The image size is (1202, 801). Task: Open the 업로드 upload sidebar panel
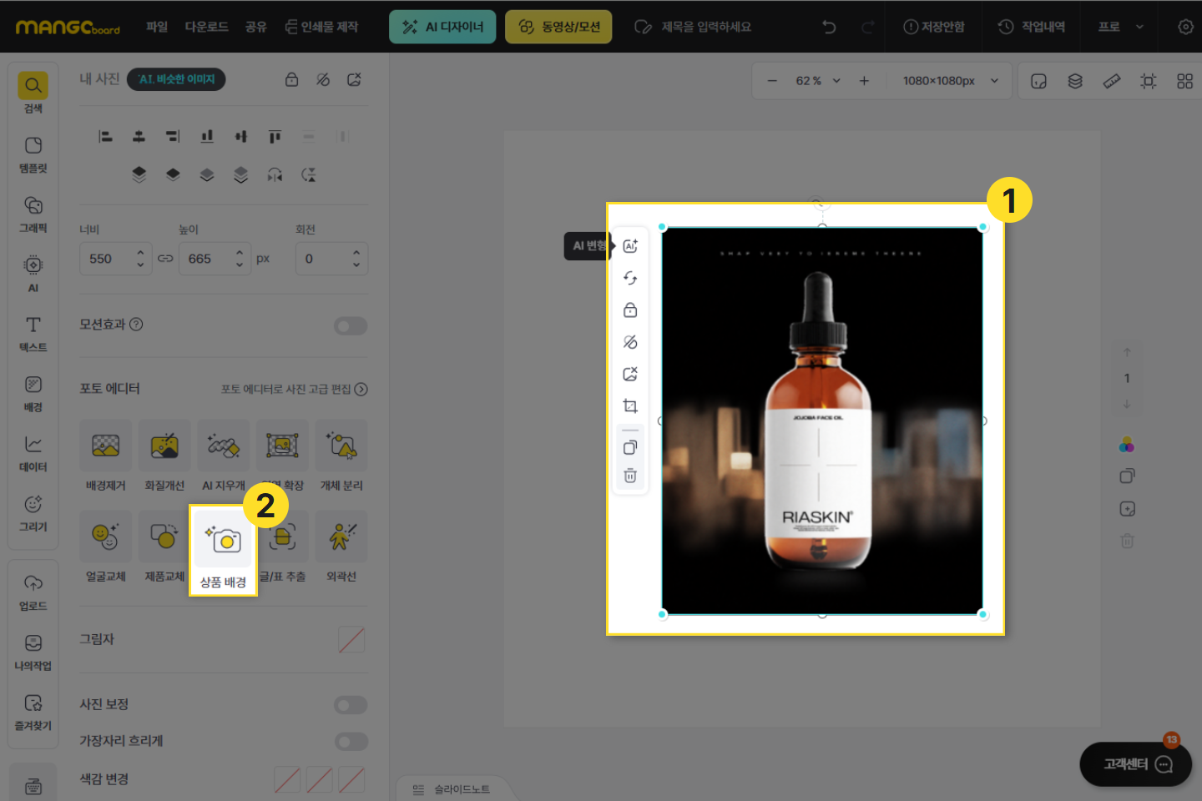(x=33, y=592)
